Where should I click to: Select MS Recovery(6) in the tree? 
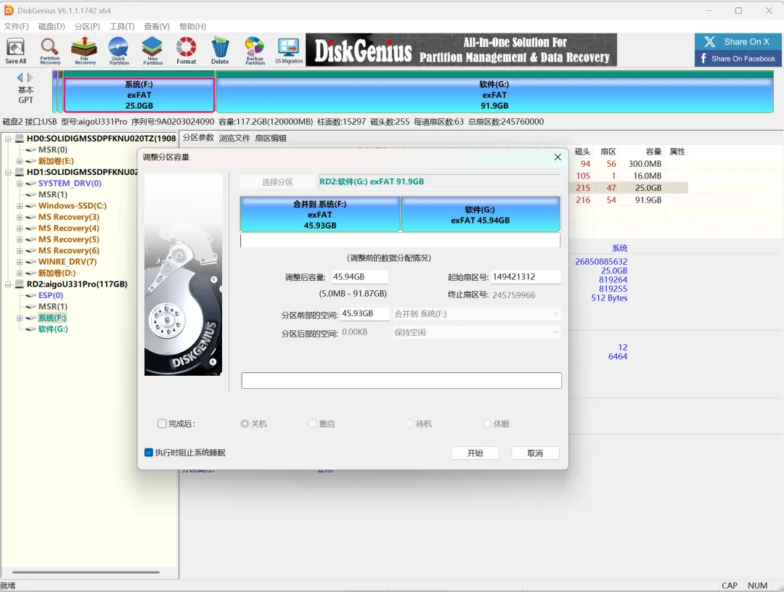[68, 250]
